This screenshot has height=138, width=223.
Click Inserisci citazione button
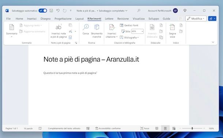(111, 31)
